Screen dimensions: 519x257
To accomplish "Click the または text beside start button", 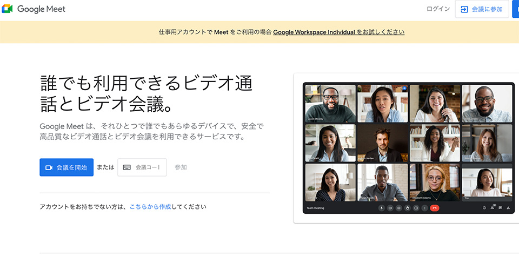I will 105,167.
